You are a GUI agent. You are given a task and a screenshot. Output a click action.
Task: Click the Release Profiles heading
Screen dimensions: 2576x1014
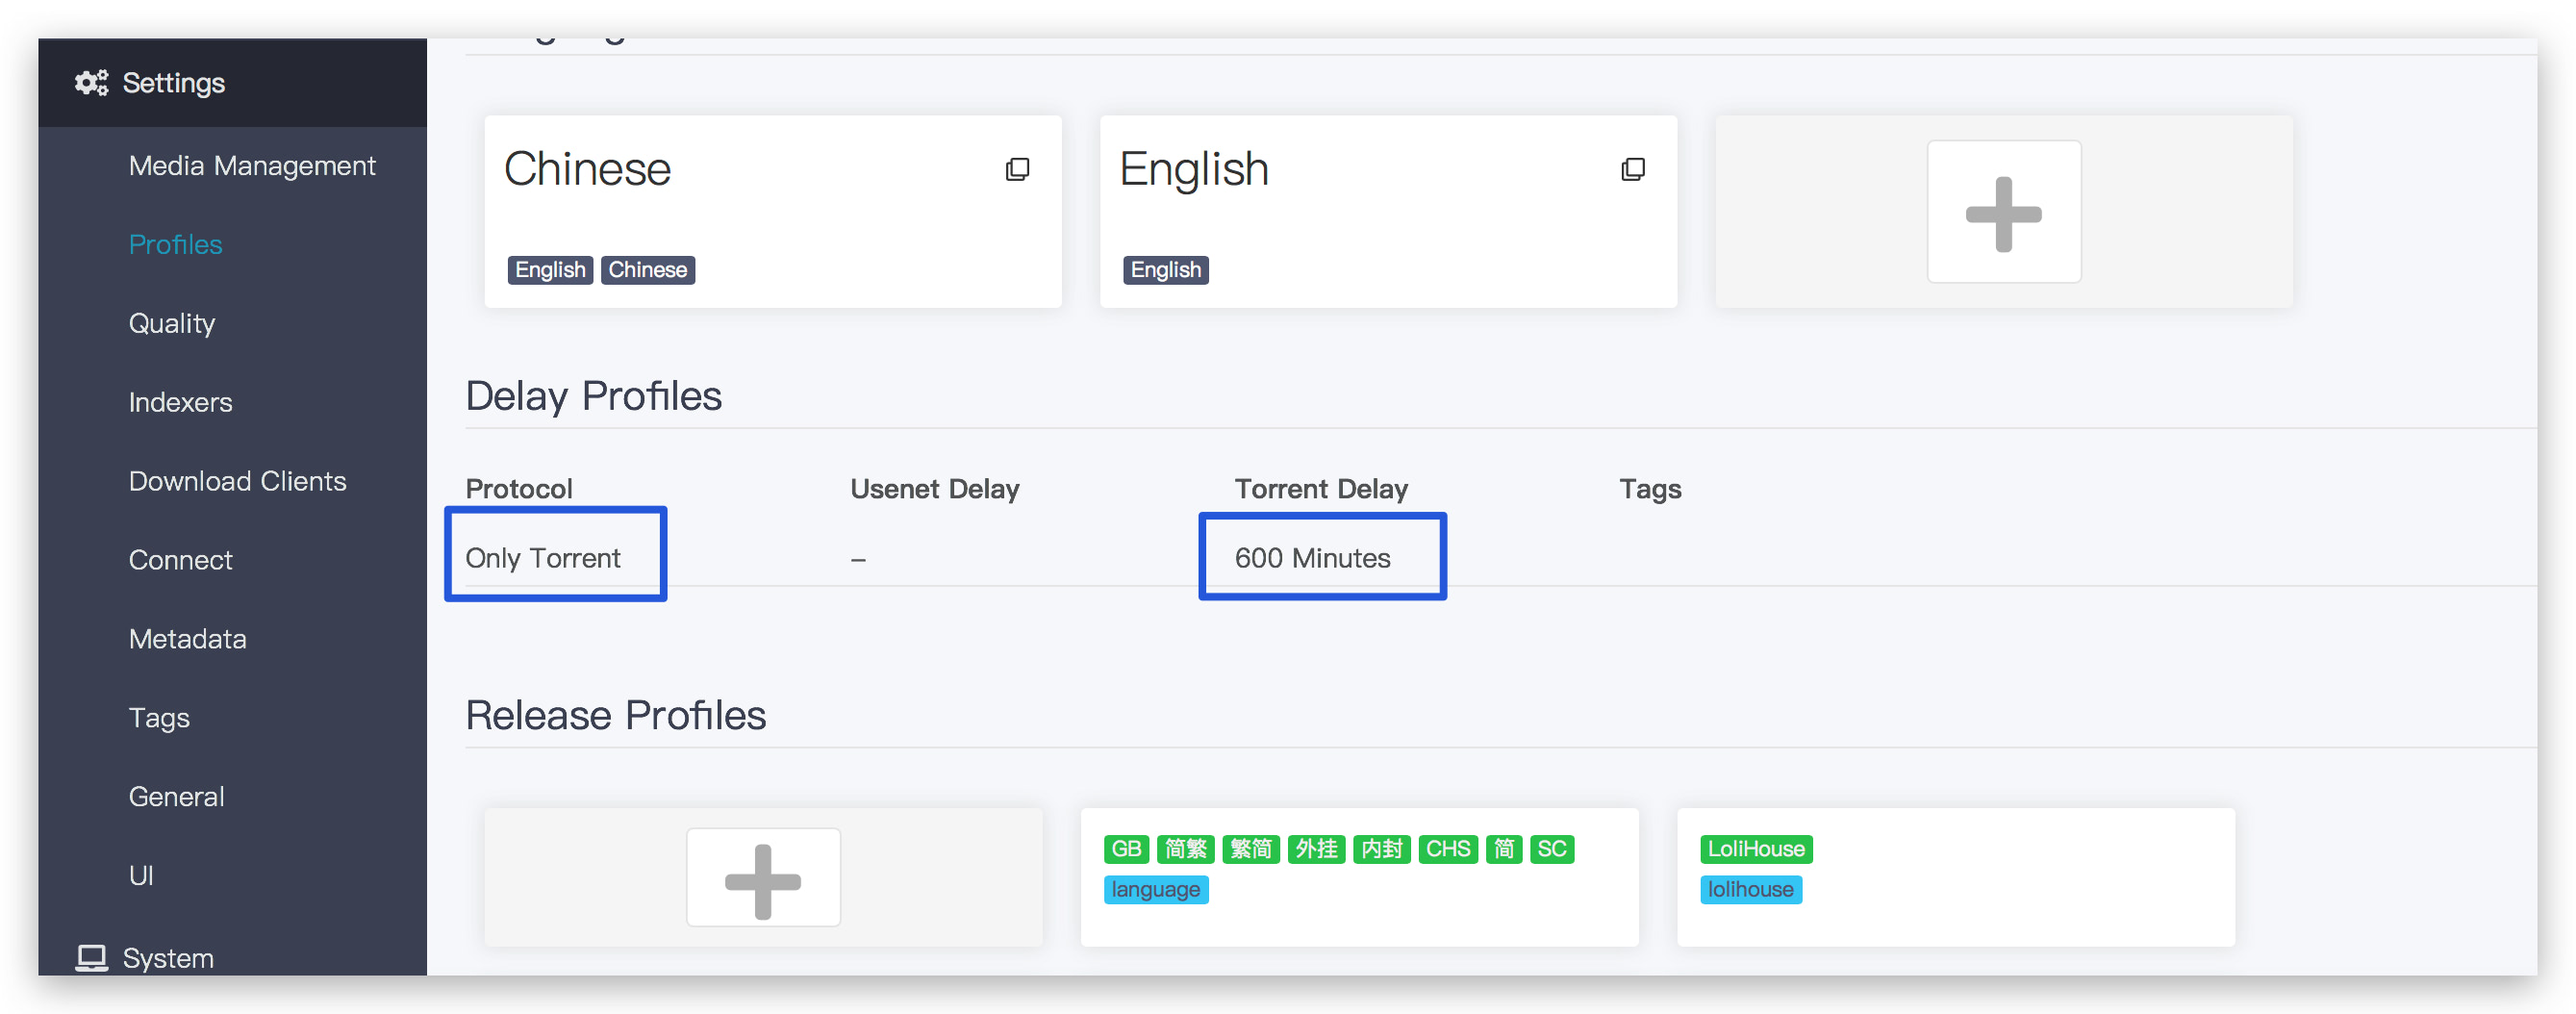pos(615,715)
